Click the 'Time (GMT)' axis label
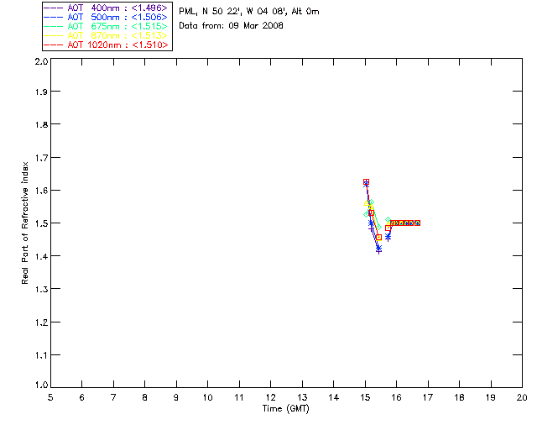Screen dimensions: 537x430 coord(285,409)
